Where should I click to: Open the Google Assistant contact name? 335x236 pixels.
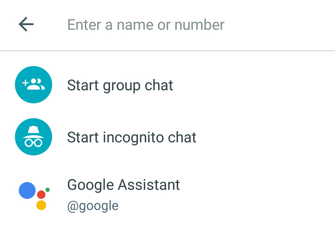tap(123, 185)
